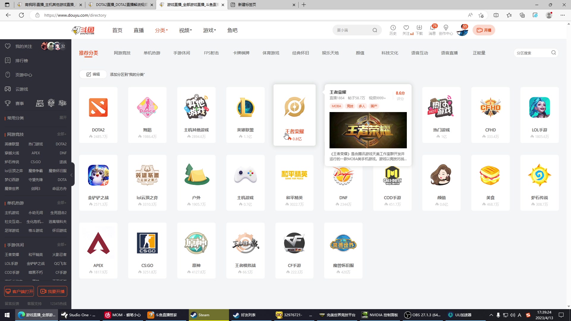
Task: Open Steam from the taskbar
Action: click(209, 315)
